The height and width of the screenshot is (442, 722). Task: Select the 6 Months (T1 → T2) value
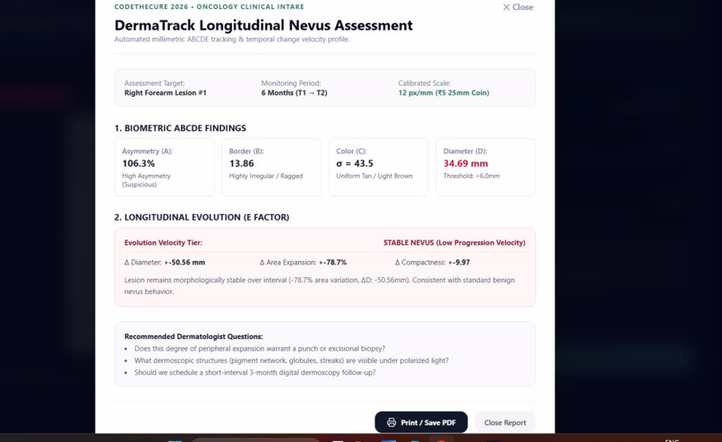[x=294, y=92]
